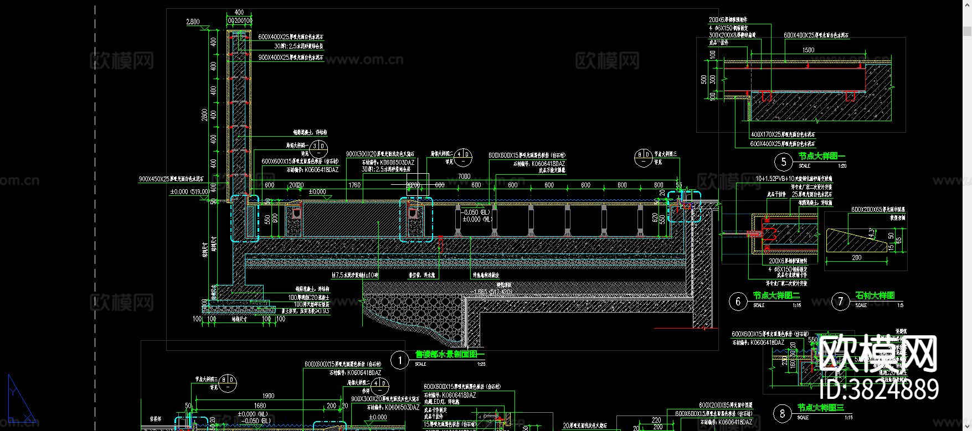Select the circled number 5 detail marker
972x431 pixels.
[783, 162]
